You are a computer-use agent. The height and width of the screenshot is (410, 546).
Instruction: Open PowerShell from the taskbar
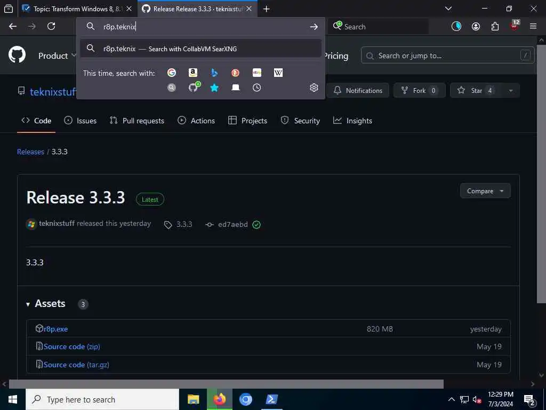[271, 399]
